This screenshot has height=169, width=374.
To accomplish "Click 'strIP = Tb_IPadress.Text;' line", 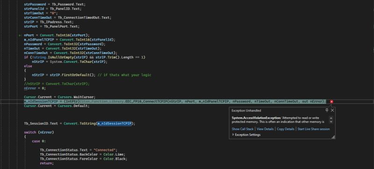I will [49, 22].
